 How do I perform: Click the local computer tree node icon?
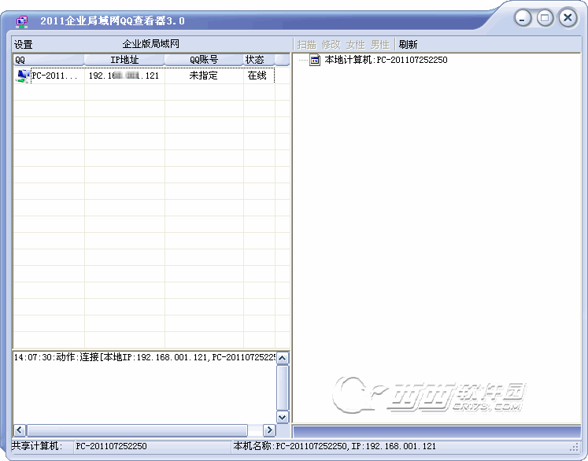pyautogui.click(x=315, y=60)
